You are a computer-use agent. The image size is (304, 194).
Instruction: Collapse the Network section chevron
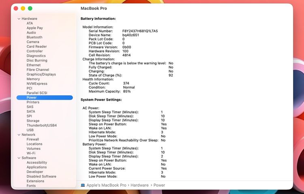click(x=19, y=135)
